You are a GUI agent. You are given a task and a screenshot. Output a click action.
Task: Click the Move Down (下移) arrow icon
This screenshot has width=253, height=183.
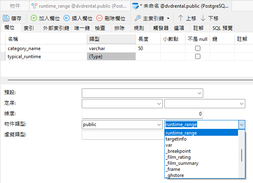203,18
